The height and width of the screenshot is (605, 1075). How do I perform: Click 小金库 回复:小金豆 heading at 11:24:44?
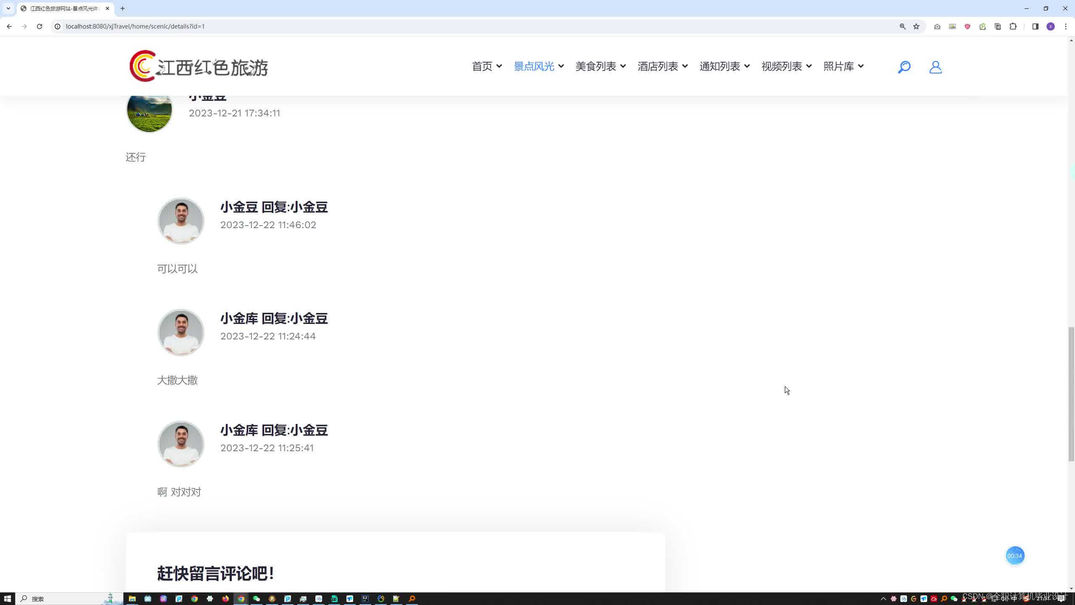(x=274, y=318)
